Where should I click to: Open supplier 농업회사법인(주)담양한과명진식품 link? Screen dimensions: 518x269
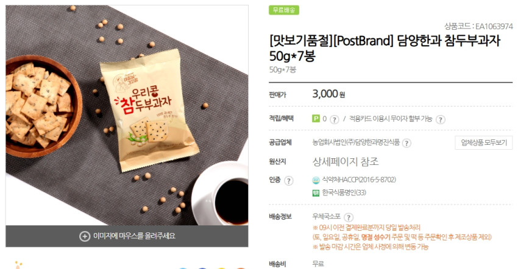356,142
